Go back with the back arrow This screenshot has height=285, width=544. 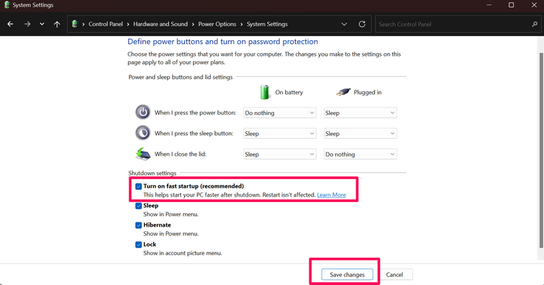click(10, 24)
